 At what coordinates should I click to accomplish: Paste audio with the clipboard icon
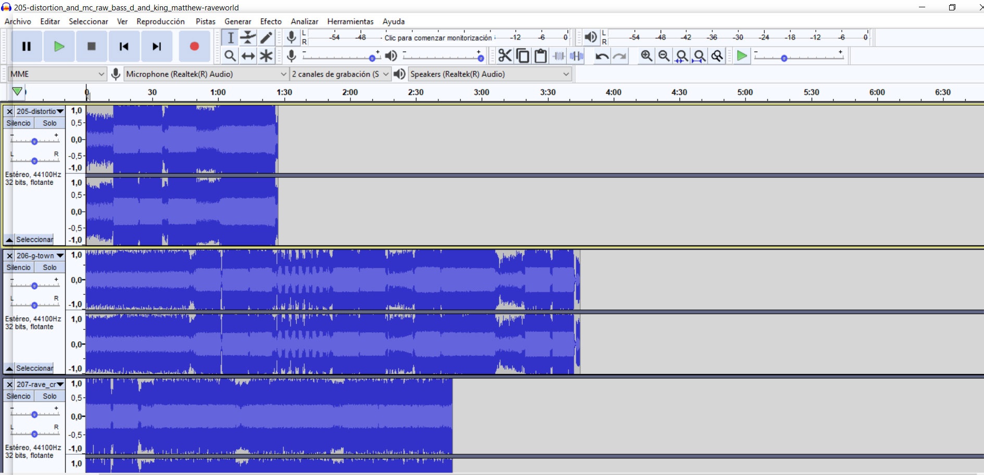(x=540, y=56)
